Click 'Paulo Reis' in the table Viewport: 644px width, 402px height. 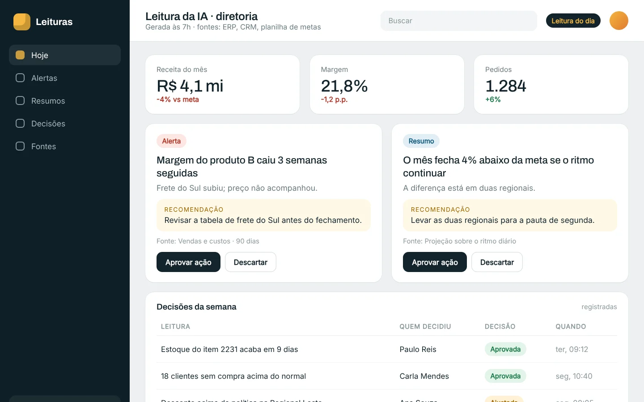point(418,349)
